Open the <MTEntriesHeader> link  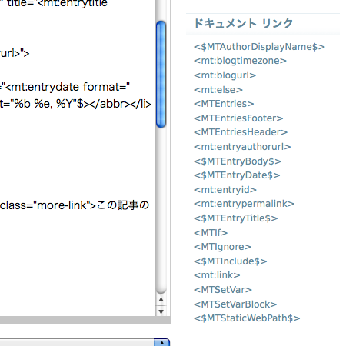(x=241, y=132)
